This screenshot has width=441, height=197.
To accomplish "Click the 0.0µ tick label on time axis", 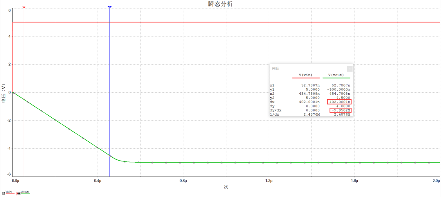I will 16,180.
